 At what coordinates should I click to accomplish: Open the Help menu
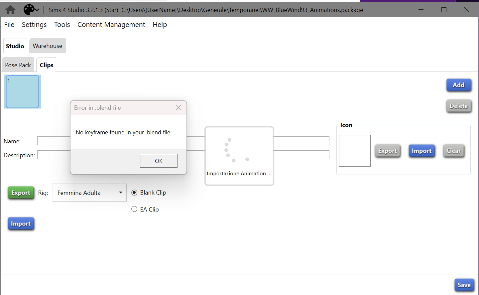tap(160, 25)
